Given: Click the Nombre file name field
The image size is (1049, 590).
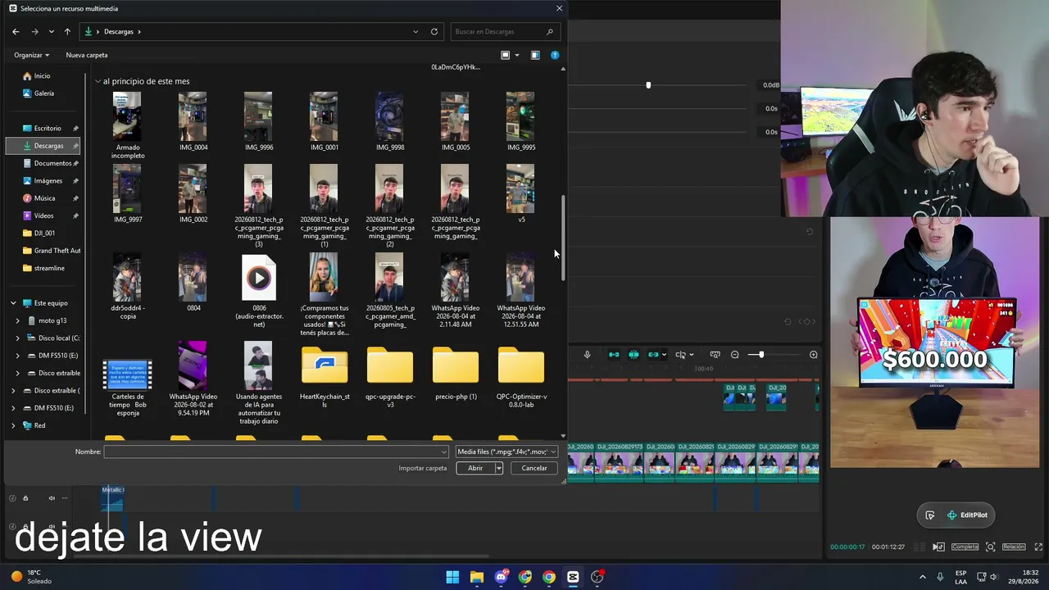Looking at the screenshot, I should [276, 452].
